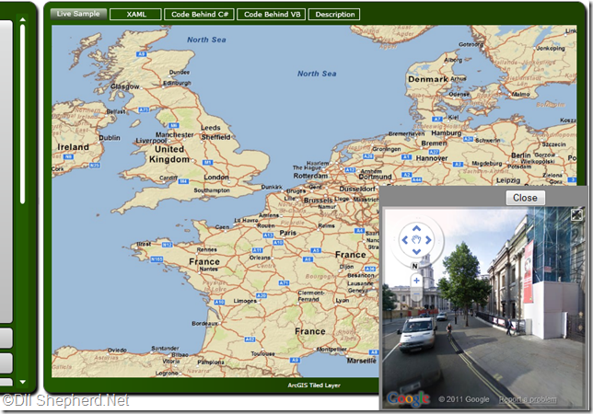
Task: Click Manchester on the map
Action: coord(174,134)
